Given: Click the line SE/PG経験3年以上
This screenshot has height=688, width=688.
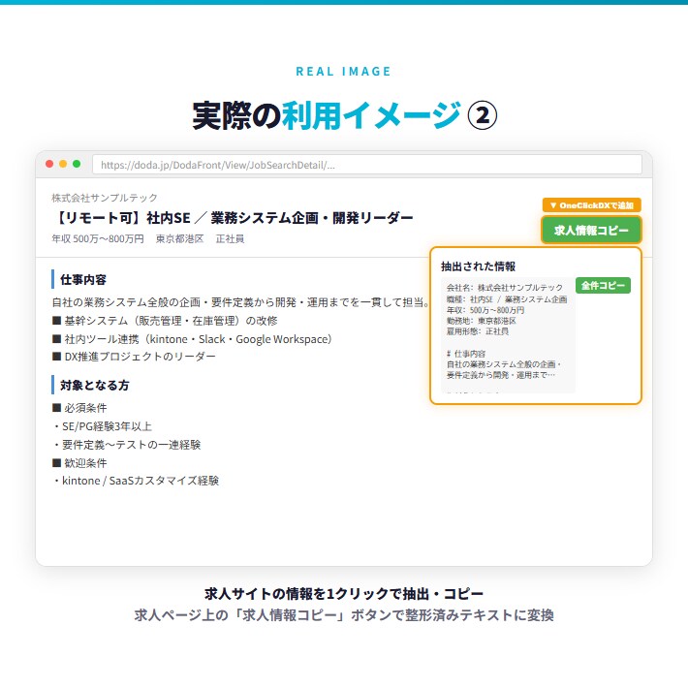Looking at the screenshot, I should click(x=103, y=426).
